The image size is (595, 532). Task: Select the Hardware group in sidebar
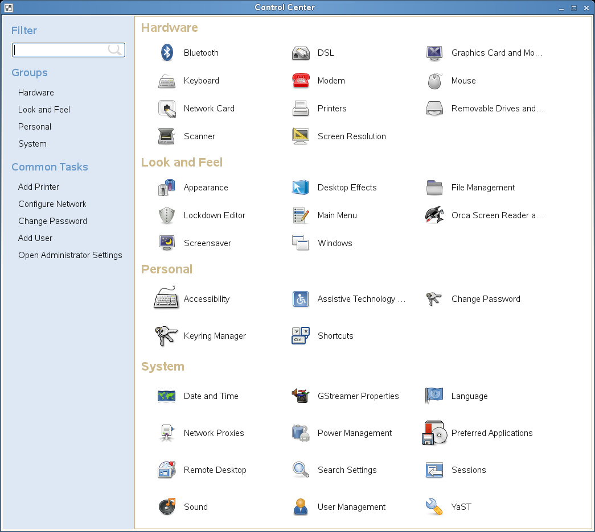click(x=36, y=93)
